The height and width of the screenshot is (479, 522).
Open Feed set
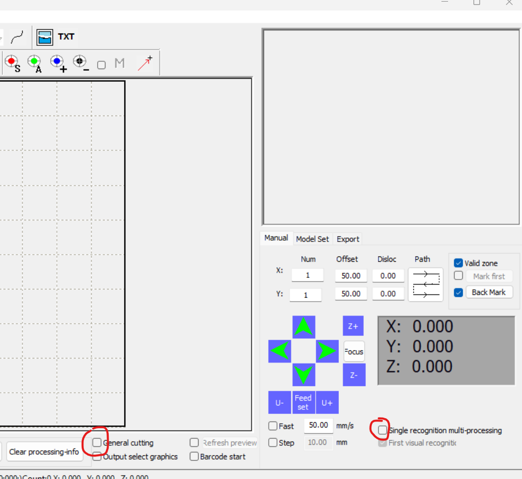pos(303,402)
